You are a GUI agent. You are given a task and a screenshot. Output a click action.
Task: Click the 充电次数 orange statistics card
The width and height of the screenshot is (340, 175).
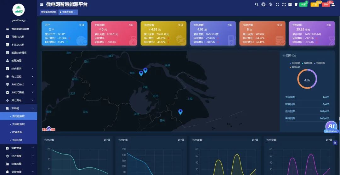pos(262,33)
